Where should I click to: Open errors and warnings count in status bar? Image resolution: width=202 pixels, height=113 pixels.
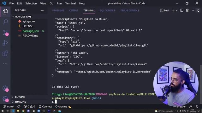(x=29, y=106)
